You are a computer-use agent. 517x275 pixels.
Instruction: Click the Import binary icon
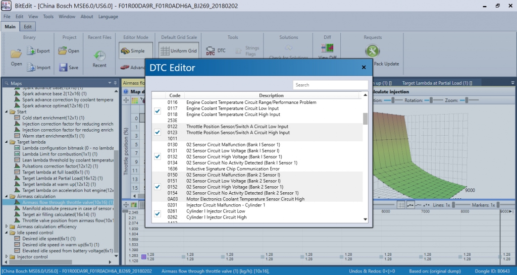(x=31, y=67)
